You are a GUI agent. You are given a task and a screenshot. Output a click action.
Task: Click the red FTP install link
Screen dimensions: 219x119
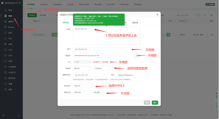pyautogui.click(x=100, y=62)
